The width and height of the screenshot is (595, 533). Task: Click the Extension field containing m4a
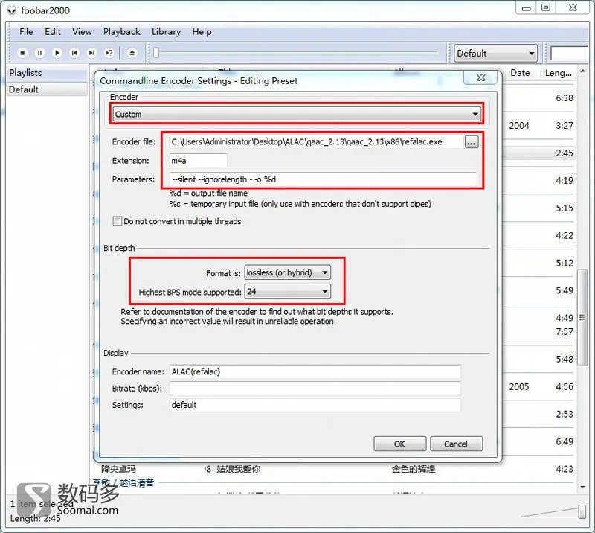click(x=198, y=161)
